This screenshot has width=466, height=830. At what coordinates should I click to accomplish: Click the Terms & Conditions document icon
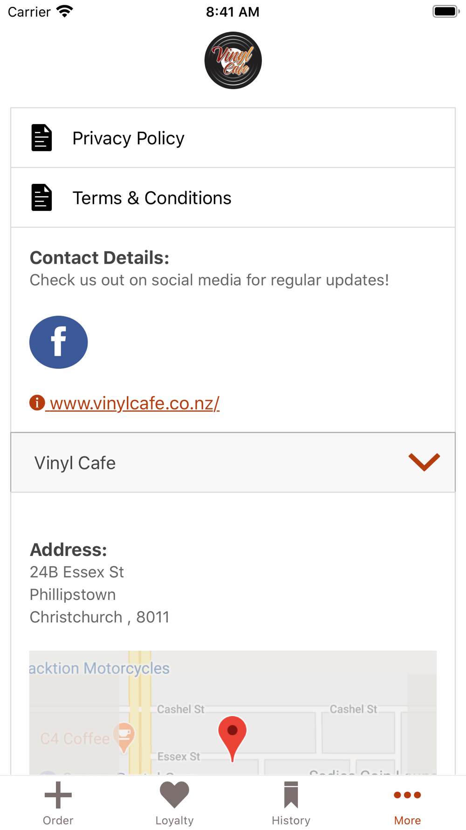pos(41,197)
